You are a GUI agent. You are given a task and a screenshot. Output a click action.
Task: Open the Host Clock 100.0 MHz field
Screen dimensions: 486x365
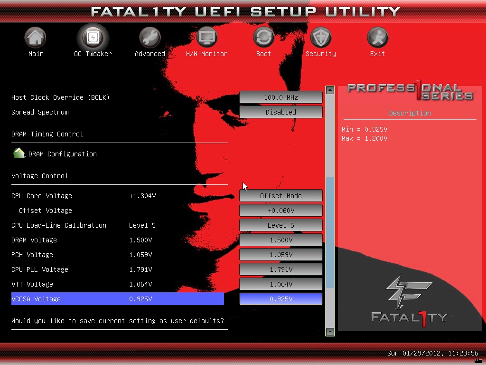pyautogui.click(x=281, y=97)
